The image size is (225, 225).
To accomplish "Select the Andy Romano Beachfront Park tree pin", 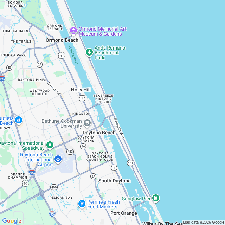I will (89, 52).
